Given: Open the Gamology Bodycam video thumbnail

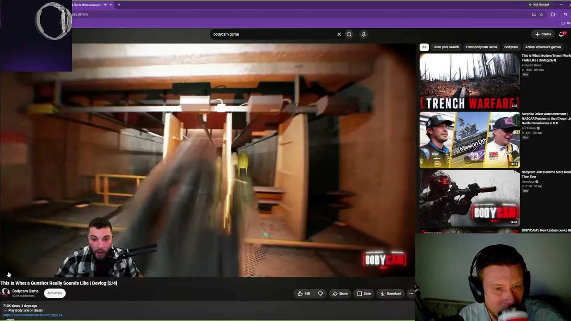Looking at the screenshot, I should pyautogui.click(x=469, y=198).
